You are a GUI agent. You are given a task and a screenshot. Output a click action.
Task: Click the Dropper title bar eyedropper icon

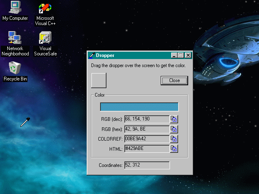tap(92, 55)
